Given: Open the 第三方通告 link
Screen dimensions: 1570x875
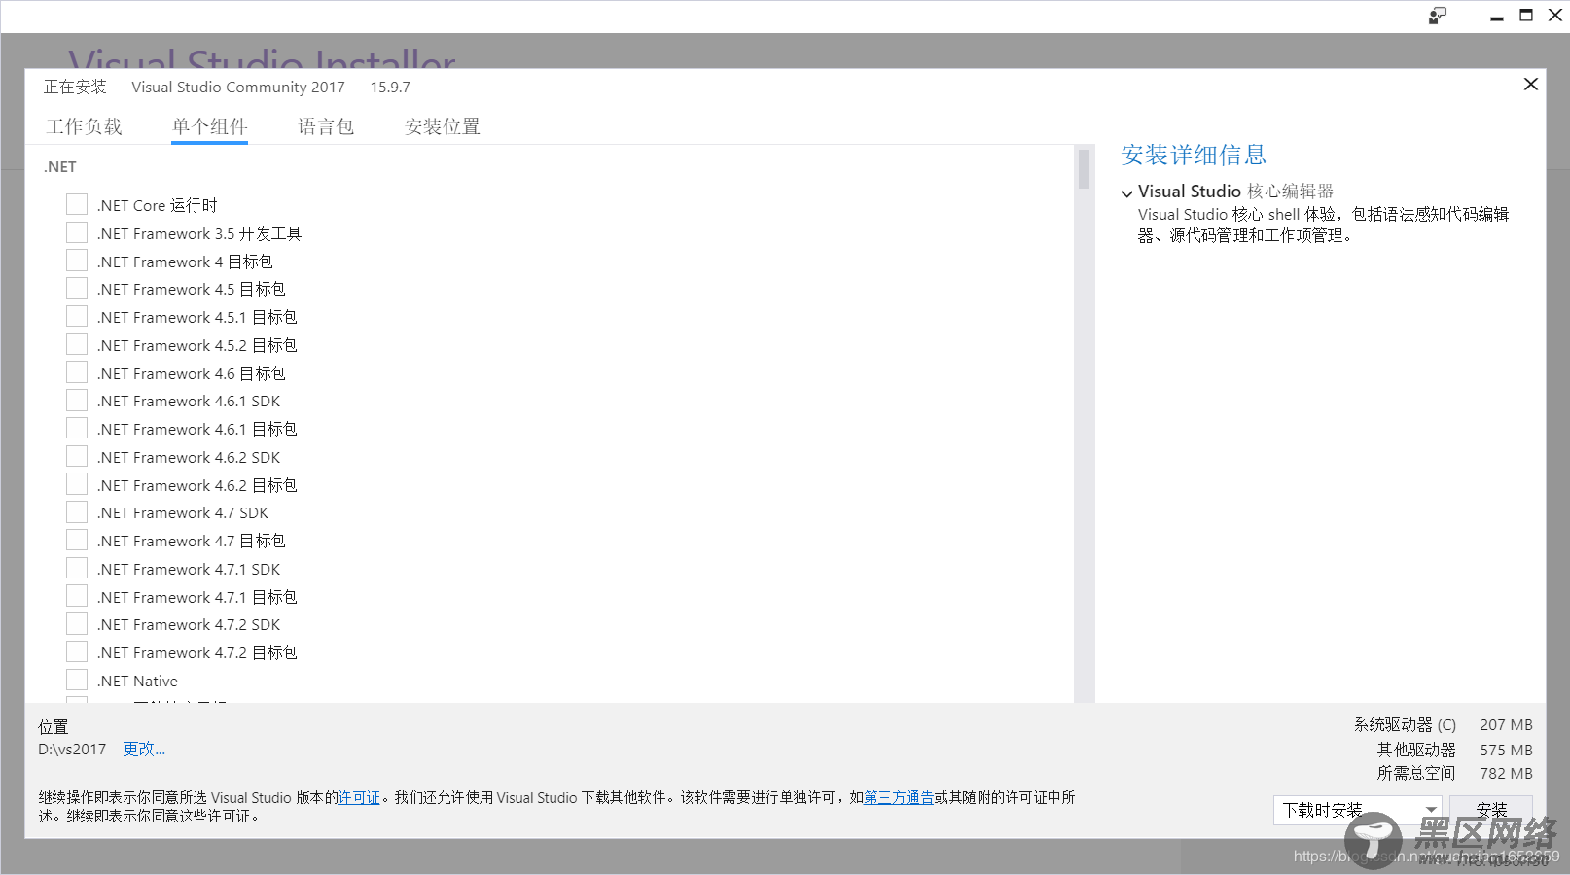Looking at the screenshot, I should [899, 797].
